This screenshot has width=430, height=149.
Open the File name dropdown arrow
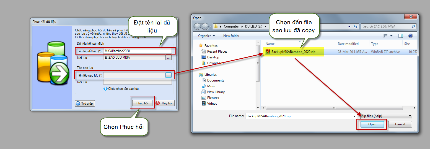(355, 116)
